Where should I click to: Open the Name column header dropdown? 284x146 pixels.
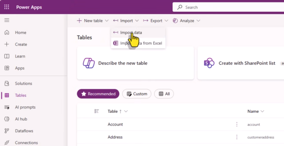[x=262, y=111]
